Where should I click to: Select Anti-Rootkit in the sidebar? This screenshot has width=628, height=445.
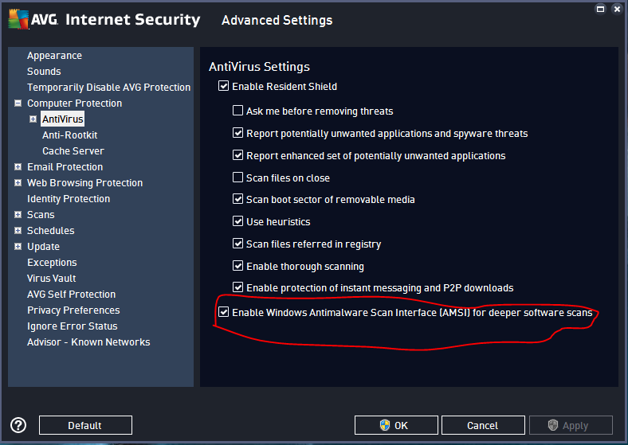click(x=69, y=135)
